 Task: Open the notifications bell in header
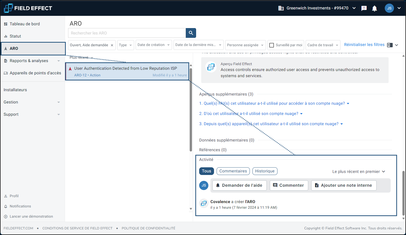375,8
